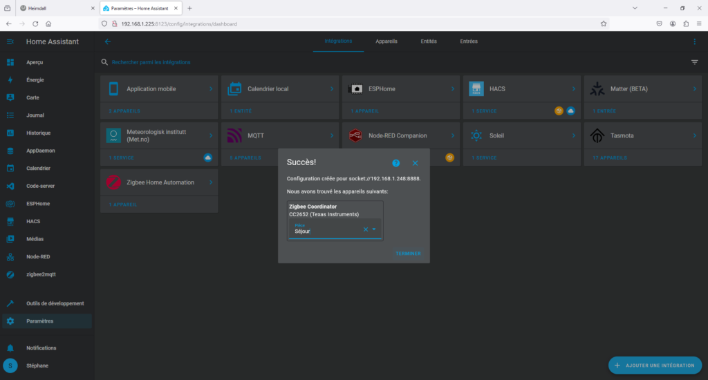The image size is (708, 380).
Task: Open the three-dot overflow menu
Action: tap(694, 41)
